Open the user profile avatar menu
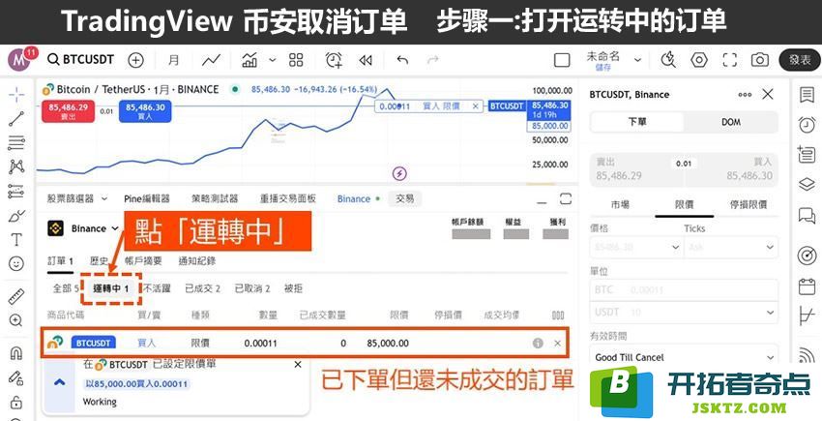This screenshot has width=822, height=421. coord(17,60)
